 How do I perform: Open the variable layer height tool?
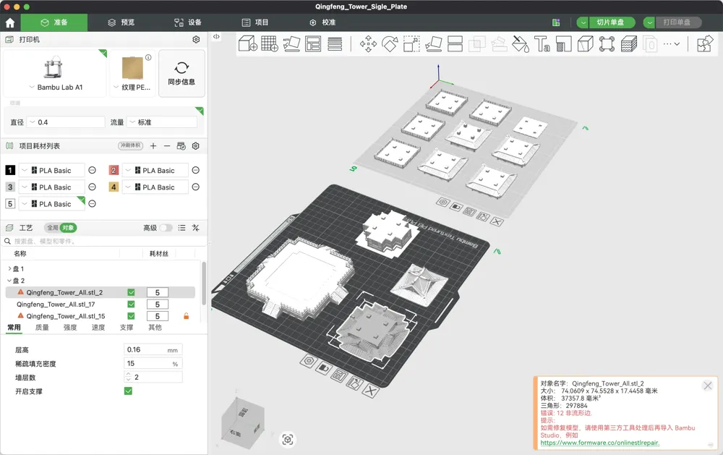pos(335,44)
